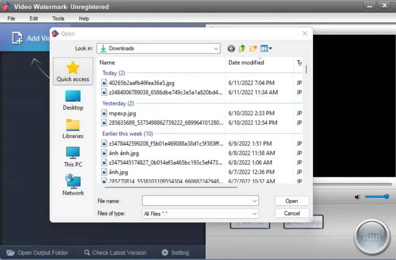Expand the Look in Downloads dropdown
The image size is (396, 260).
(x=216, y=48)
